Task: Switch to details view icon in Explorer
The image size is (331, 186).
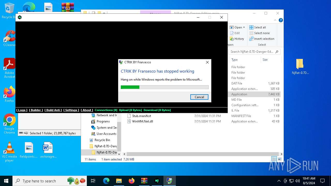Action: click(274, 159)
